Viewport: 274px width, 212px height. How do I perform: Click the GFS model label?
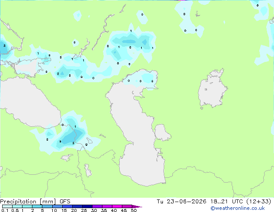coord(65,202)
